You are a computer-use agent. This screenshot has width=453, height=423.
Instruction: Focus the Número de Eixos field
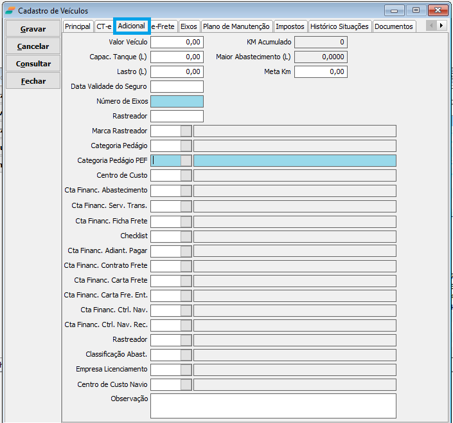point(177,101)
